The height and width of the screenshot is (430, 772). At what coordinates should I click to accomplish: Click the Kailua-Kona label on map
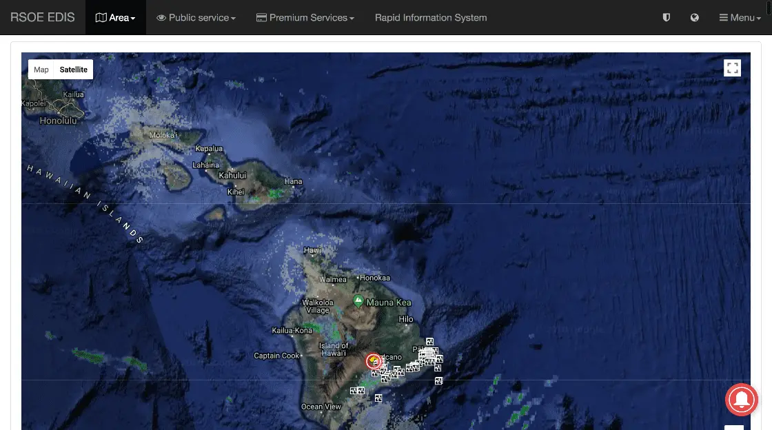click(x=292, y=331)
